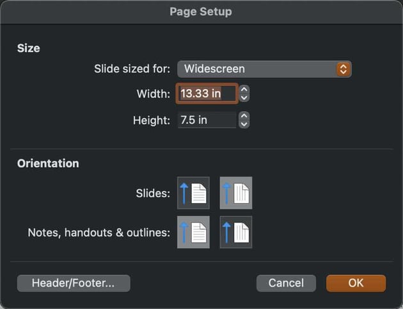Open the Widescreen slide size dropdown
Image resolution: width=403 pixels, height=309 pixels.
[264, 69]
